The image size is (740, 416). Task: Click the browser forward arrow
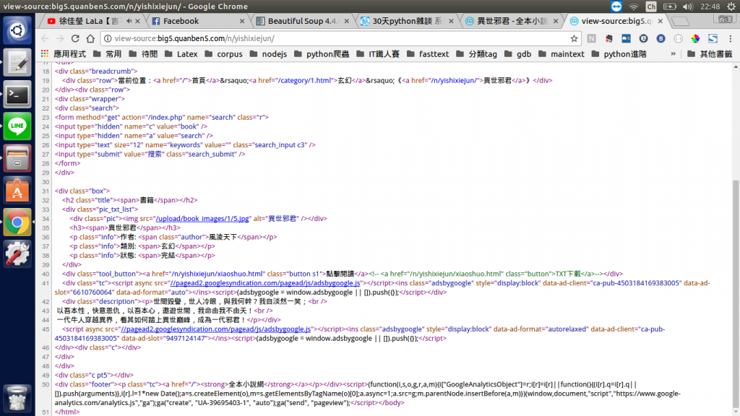coord(60,39)
